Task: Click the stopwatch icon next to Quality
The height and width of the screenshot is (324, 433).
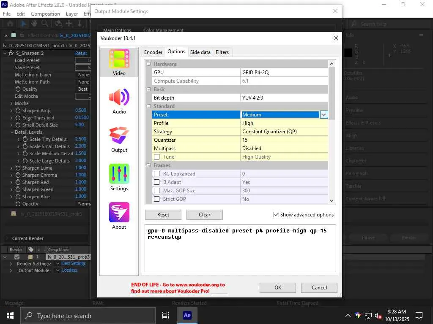Action: [18, 89]
